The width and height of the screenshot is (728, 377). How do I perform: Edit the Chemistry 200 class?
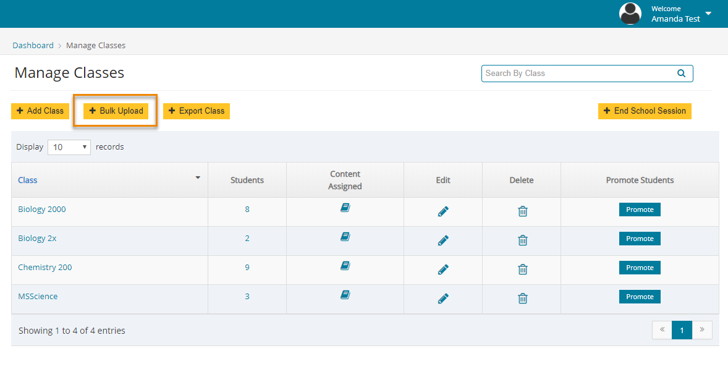pyautogui.click(x=443, y=269)
